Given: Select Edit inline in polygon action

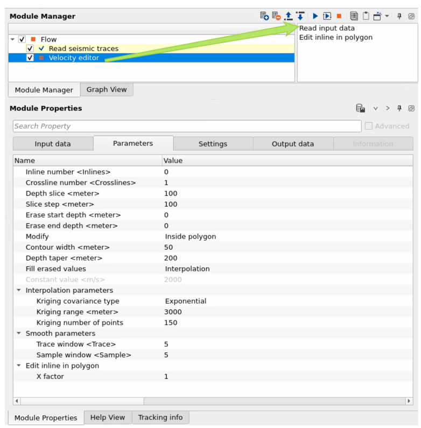Looking at the screenshot, I should click(x=336, y=37).
